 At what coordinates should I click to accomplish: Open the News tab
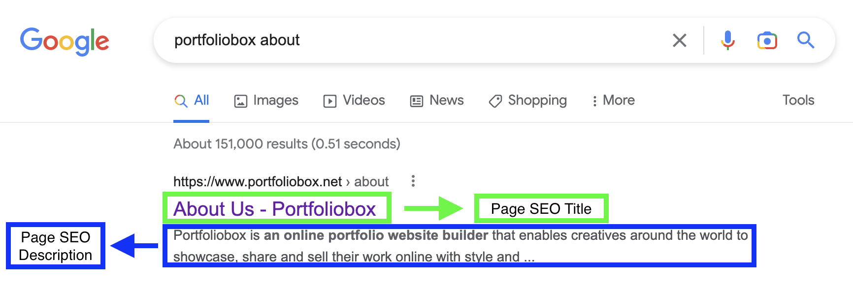[x=437, y=101]
